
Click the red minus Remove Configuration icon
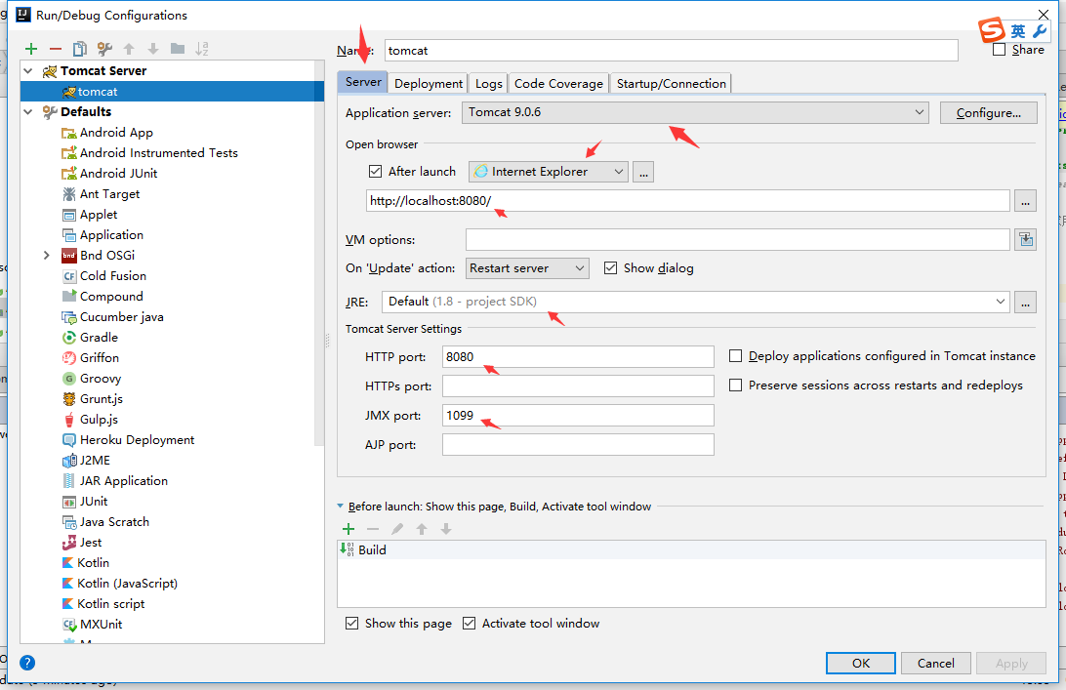56,49
